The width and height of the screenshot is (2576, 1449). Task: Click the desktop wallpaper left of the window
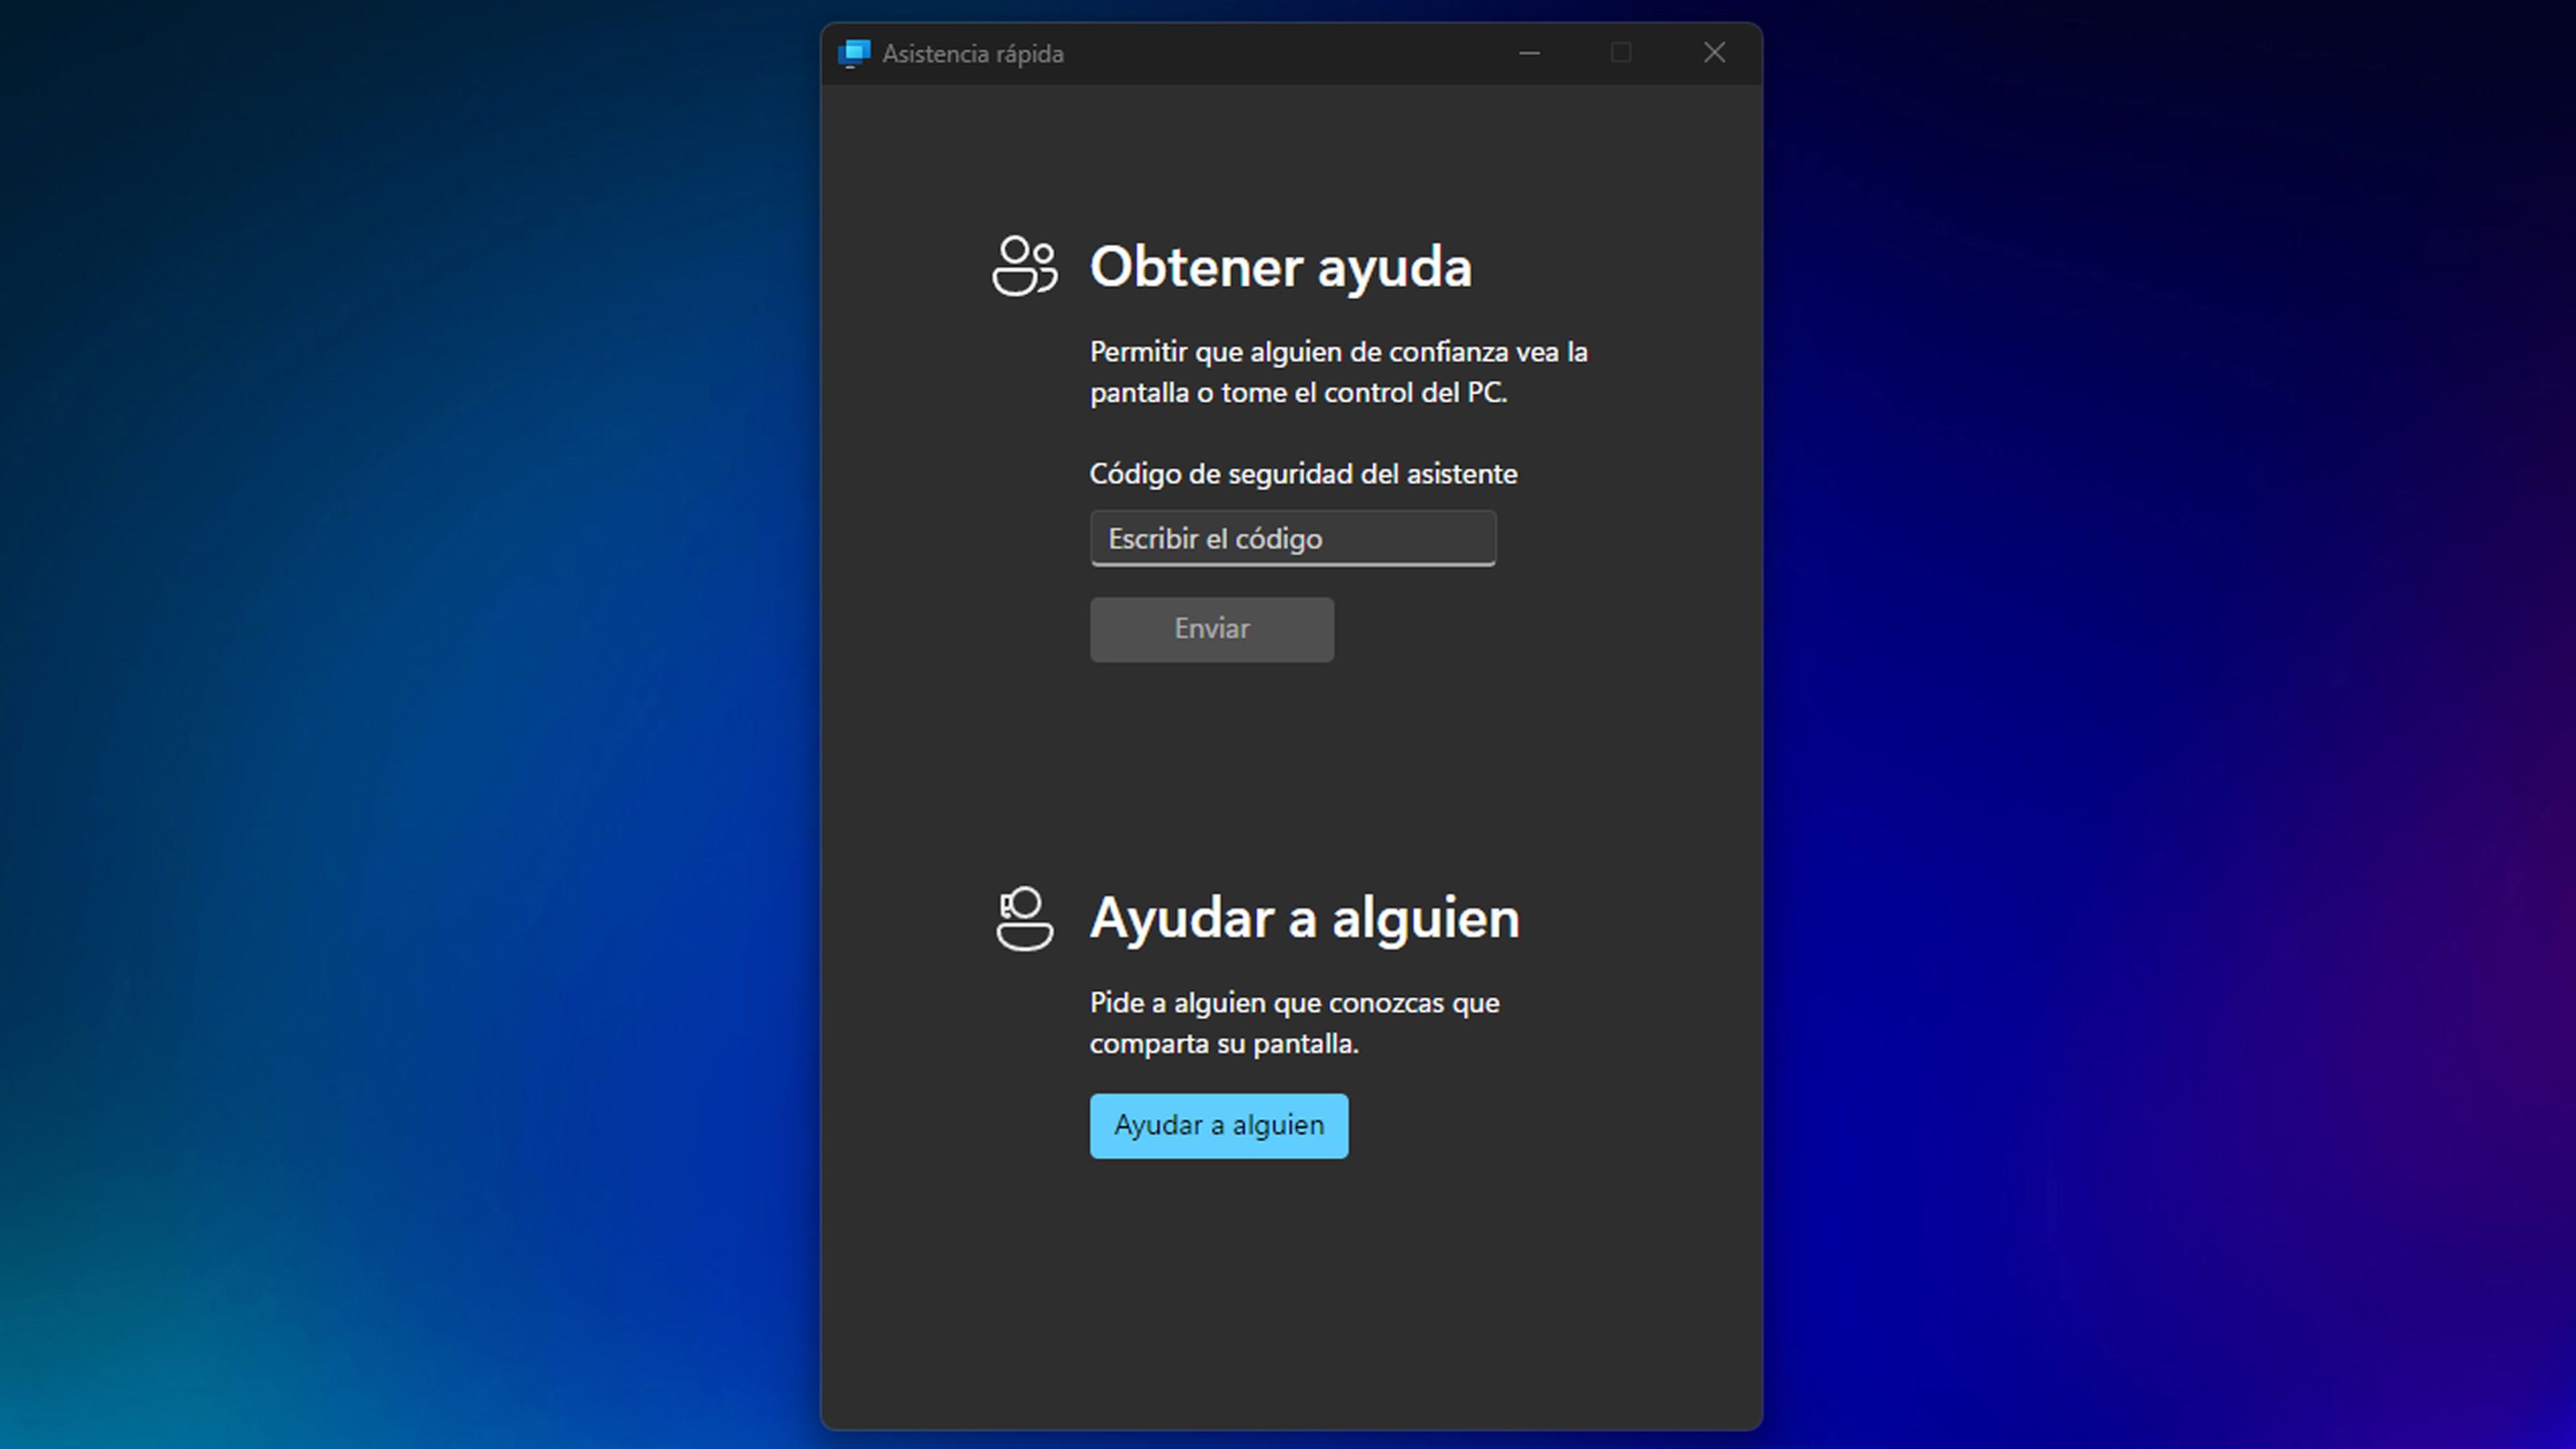tap(400, 700)
